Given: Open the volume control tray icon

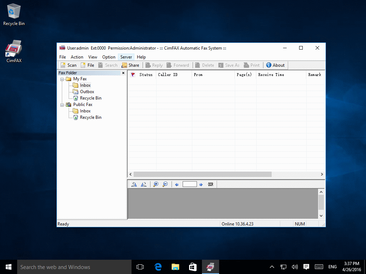Looking at the screenshot, I should [x=295, y=267].
